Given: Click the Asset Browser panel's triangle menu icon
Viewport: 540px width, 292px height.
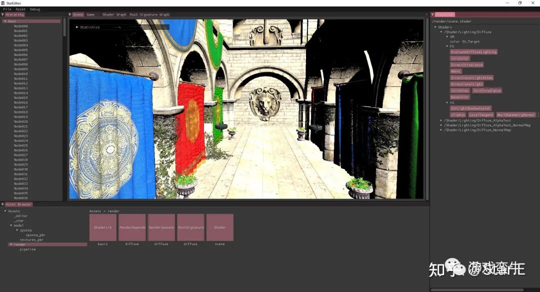Looking at the screenshot, I should click(2, 204).
